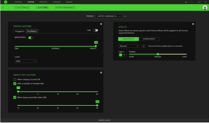The image size is (209, 123).
Task: Open the Chroma top tab
Action: [x=56, y=2]
